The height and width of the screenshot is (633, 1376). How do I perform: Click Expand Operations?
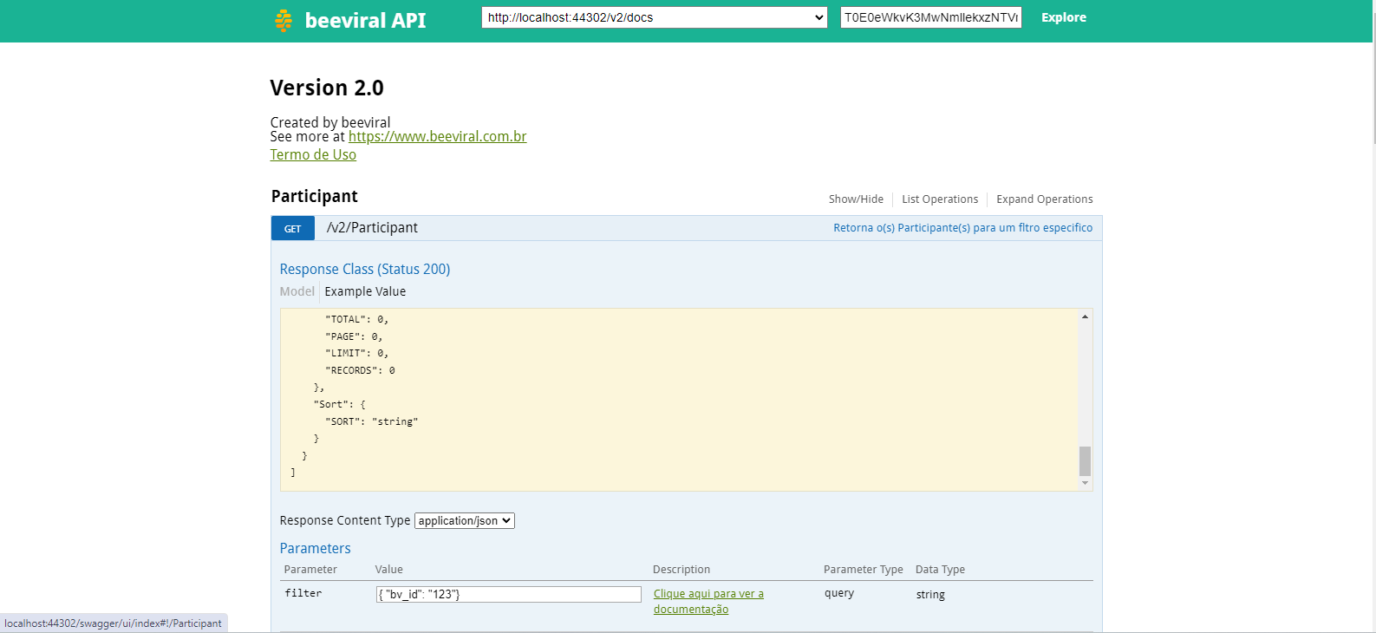1044,199
